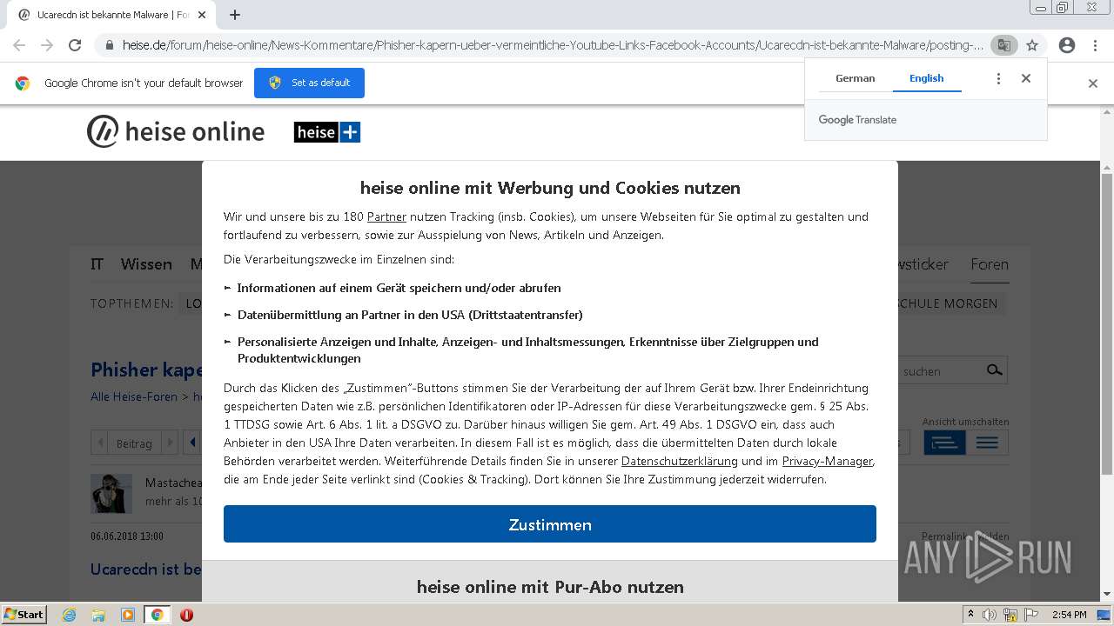Image resolution: width=1114 pixels, height=626 pixels.
Task: Click the Chrome taskbar icon
Action: [158, 615]
